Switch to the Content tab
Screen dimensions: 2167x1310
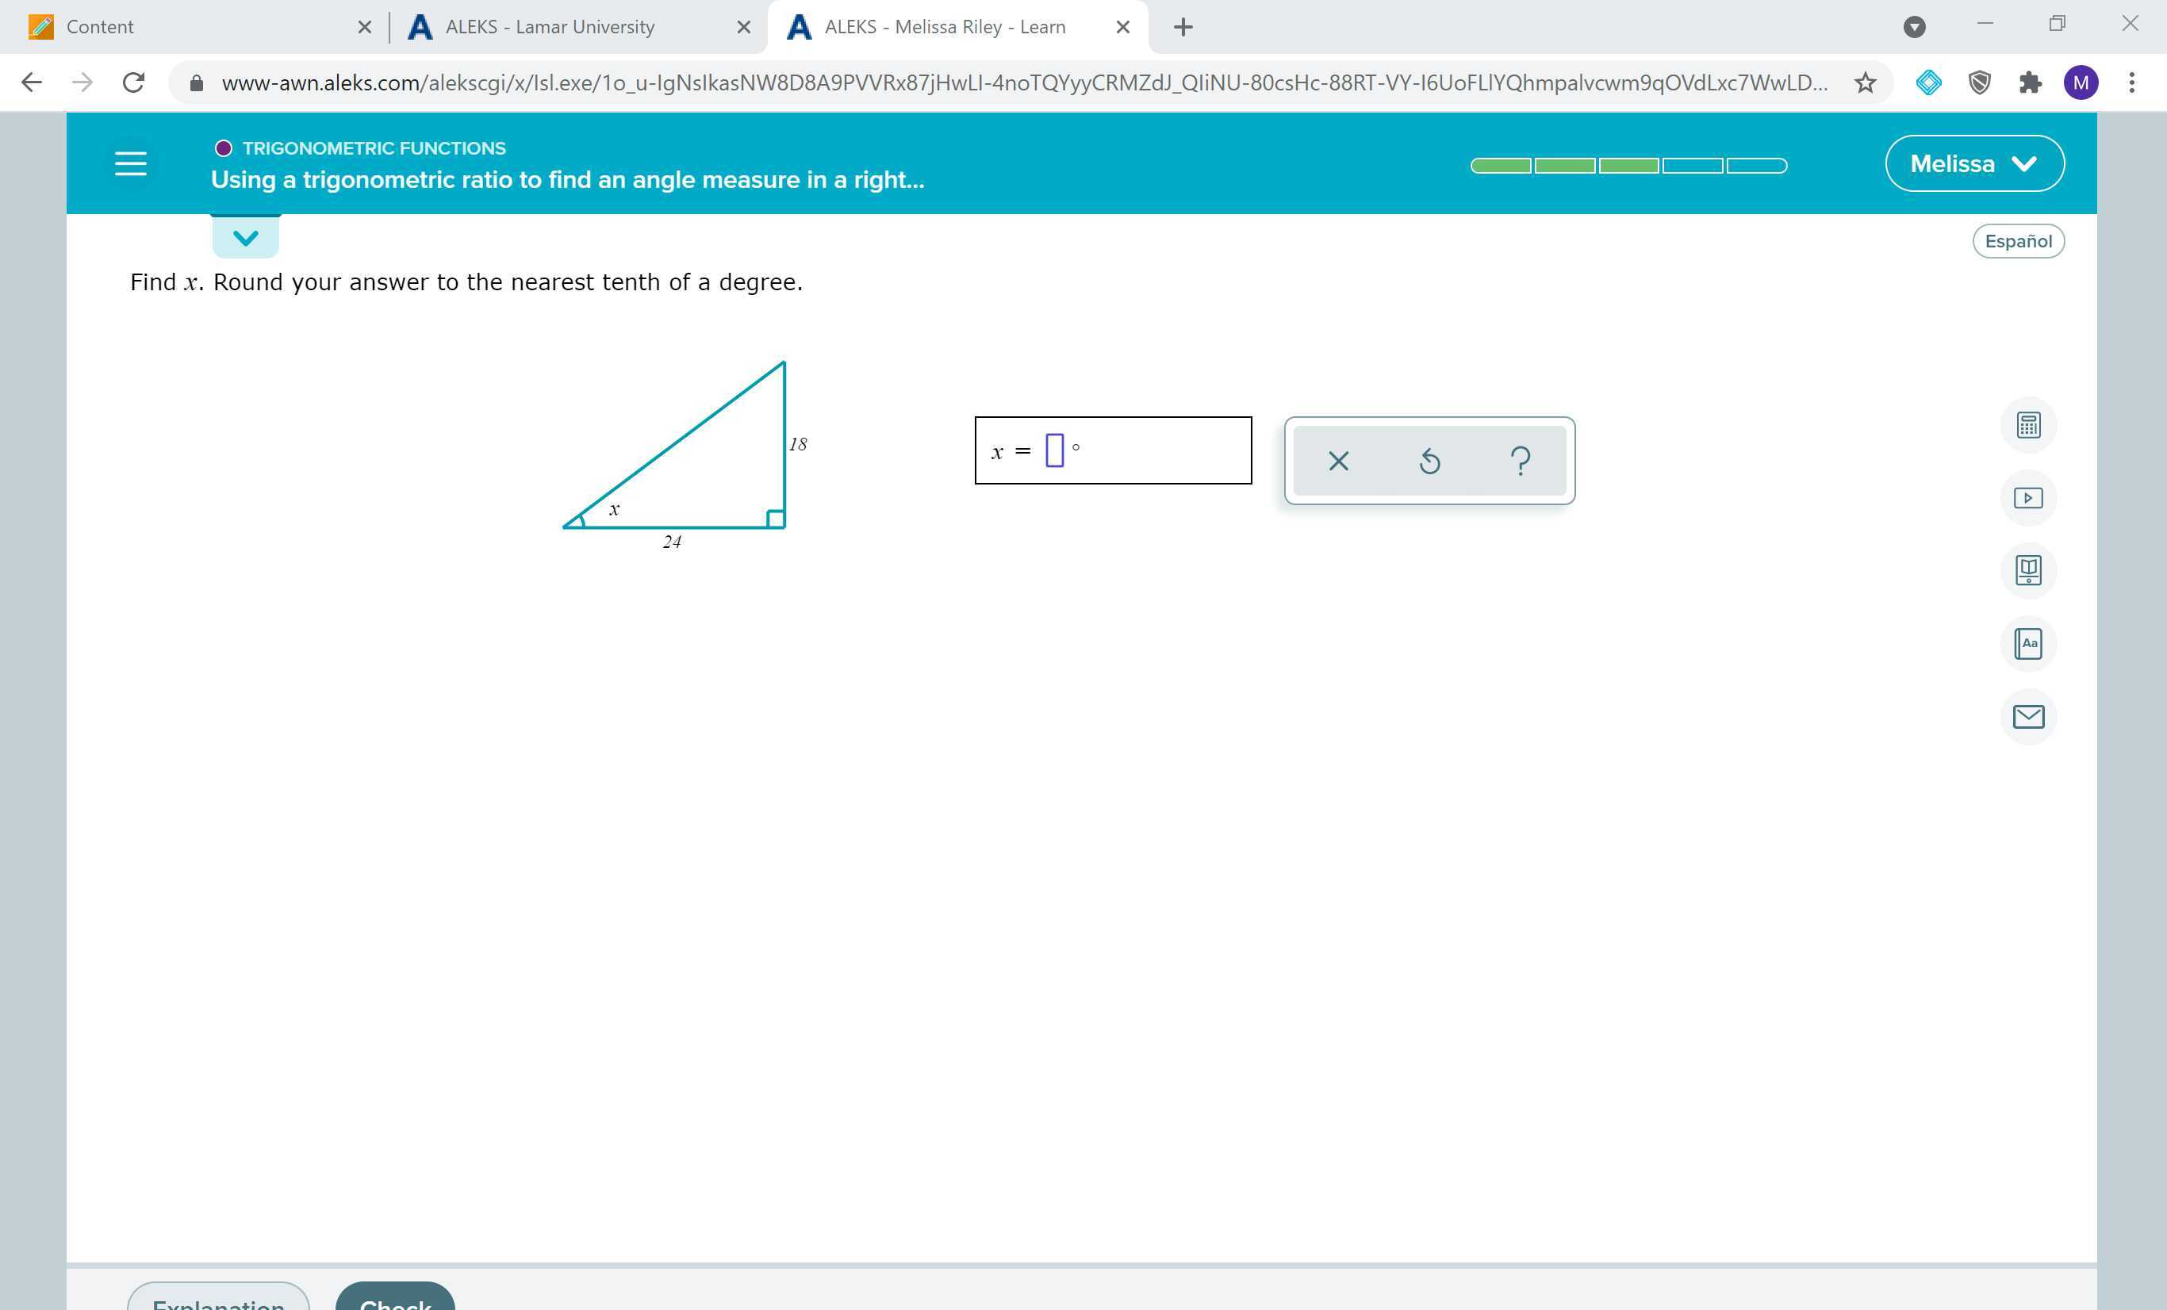99,26
